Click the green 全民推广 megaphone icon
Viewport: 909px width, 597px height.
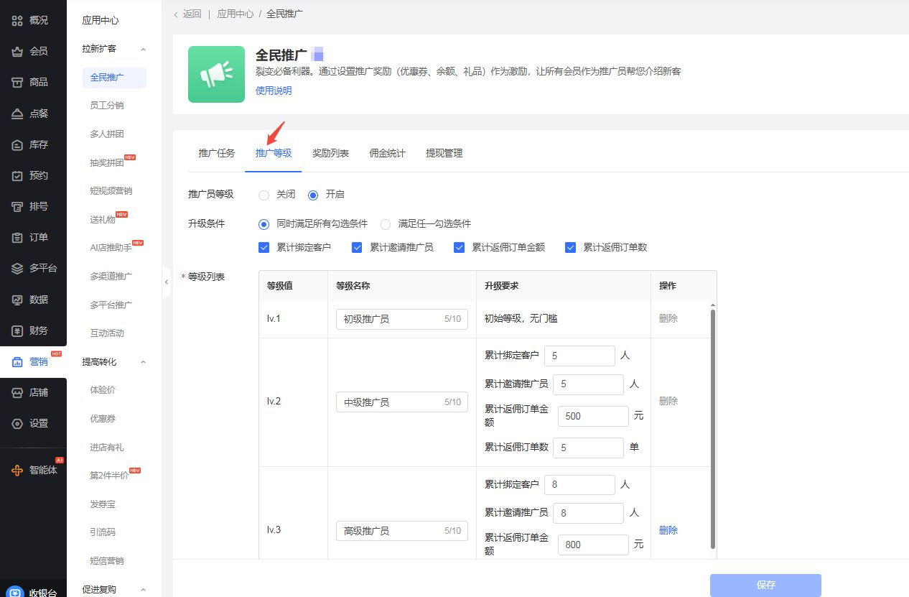click(216, 75)
